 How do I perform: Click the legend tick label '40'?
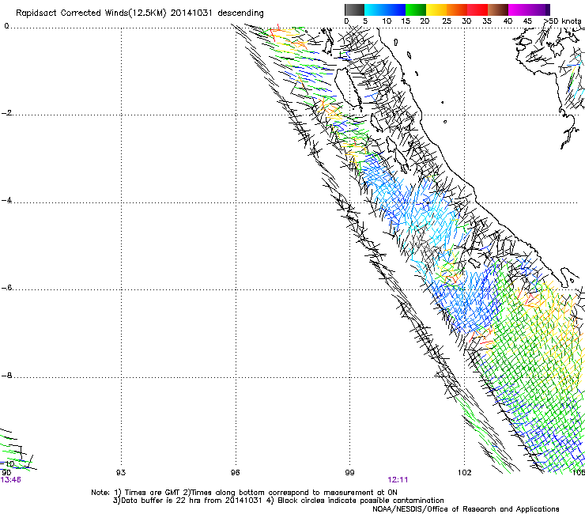[508, 21]
